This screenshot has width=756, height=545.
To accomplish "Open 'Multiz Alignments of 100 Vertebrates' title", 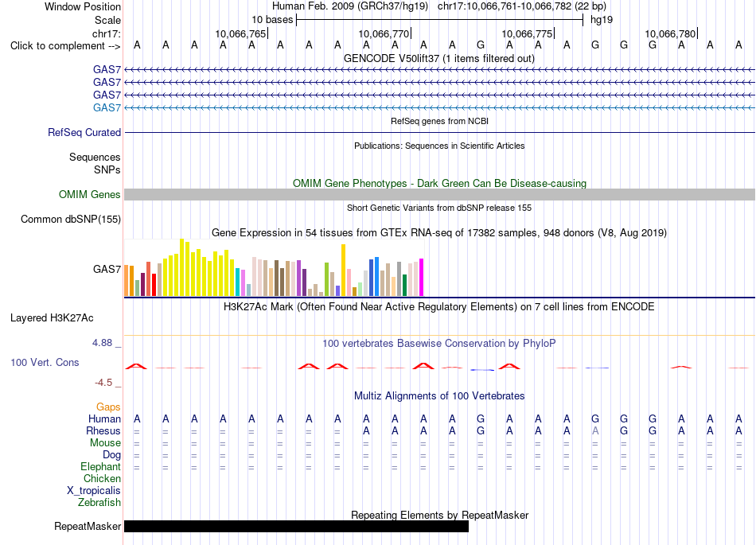I will click(x=439, y=396).
